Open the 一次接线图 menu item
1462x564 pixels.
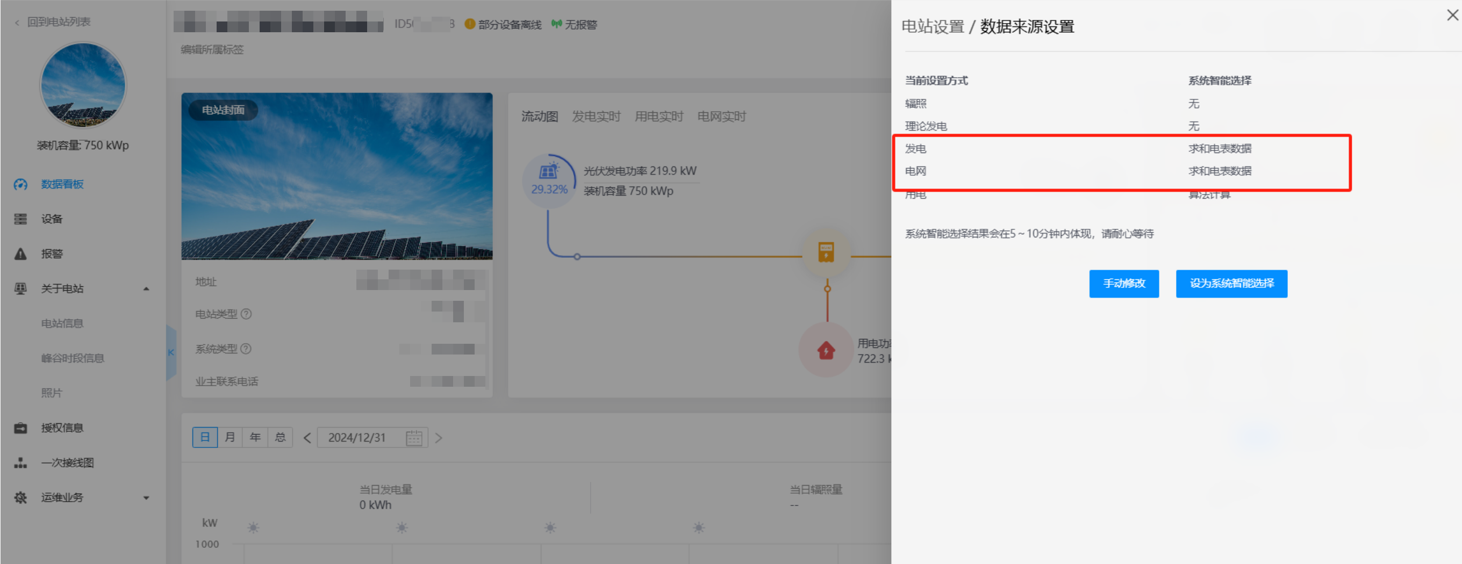coord(68,462)
